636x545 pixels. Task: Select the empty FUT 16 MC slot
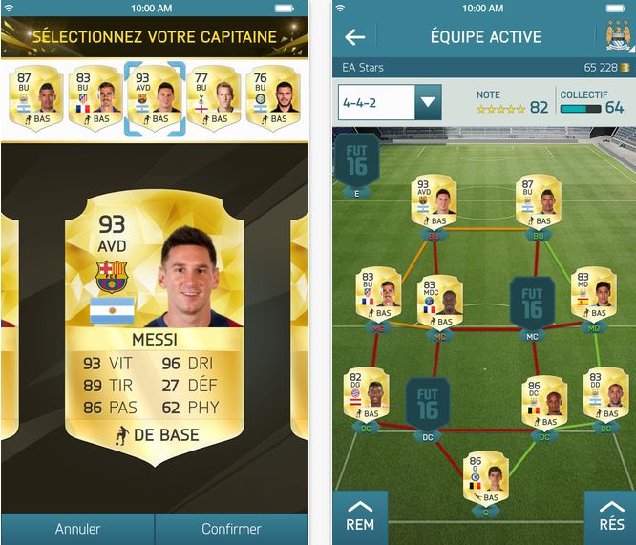[532, 304]
